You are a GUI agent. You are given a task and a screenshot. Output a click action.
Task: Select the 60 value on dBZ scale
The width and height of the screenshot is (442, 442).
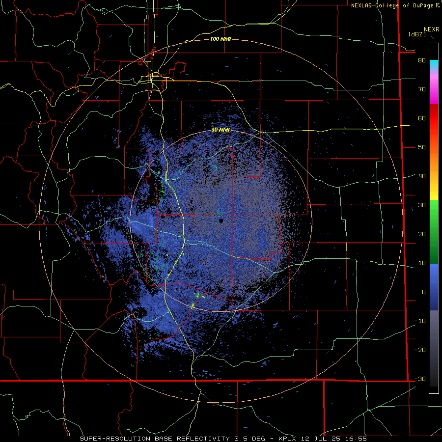click(422, 118)
